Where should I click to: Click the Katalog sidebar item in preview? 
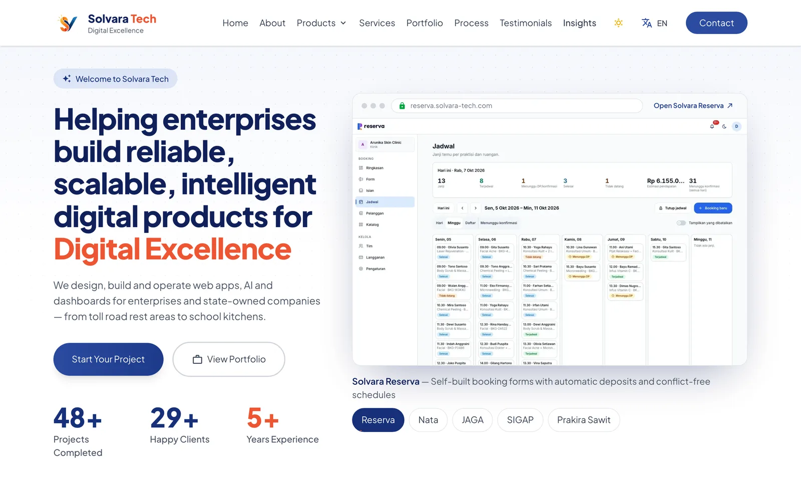click(x=385, y=224)
